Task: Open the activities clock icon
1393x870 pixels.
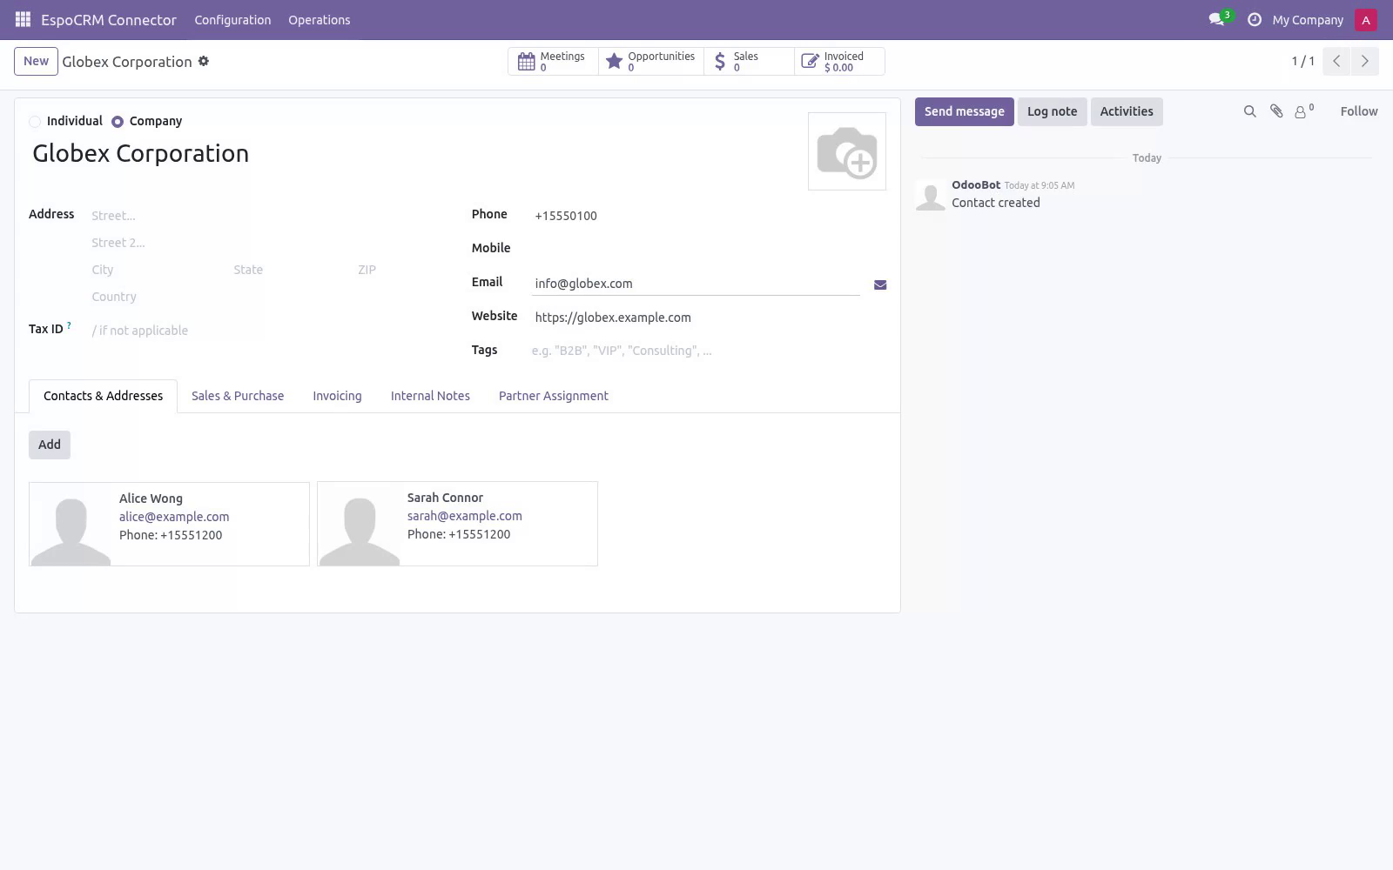Action: (x=1255, y=19)
